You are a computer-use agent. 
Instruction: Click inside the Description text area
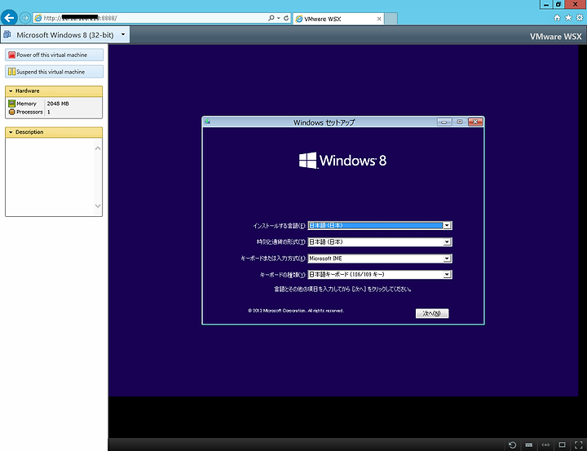tap(50, 177)
